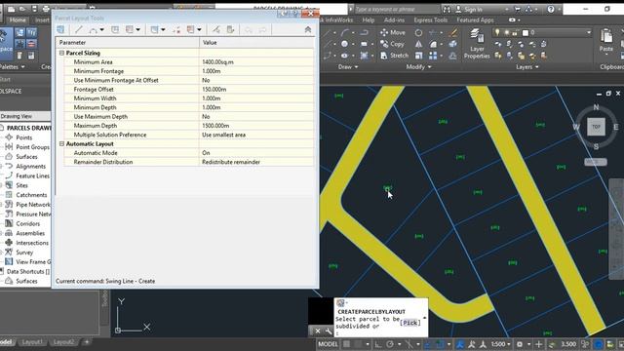Add a new layout with plus tab

pos(87,342)
